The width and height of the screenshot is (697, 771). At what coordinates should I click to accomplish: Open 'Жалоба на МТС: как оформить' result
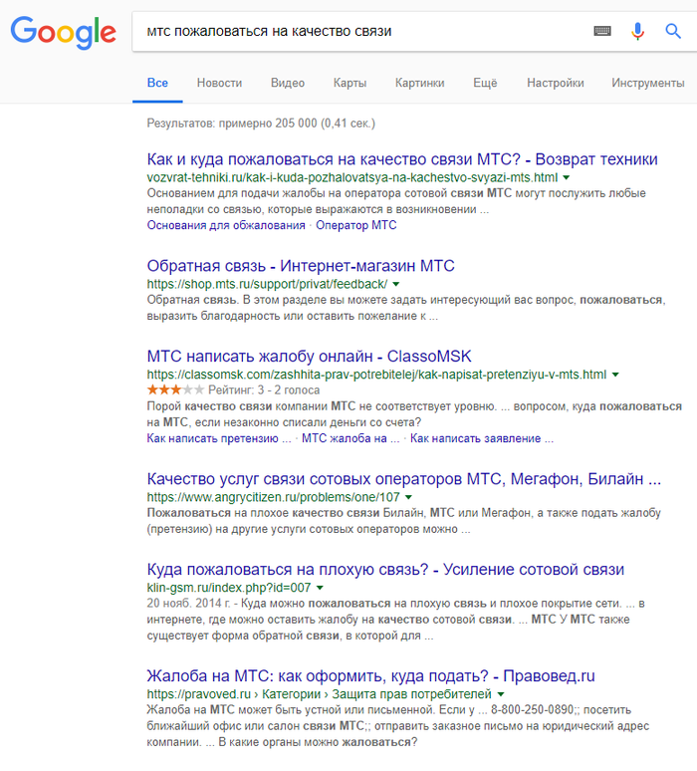tap(370, 676)
